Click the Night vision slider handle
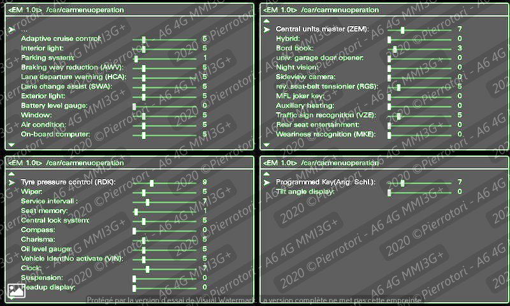Viewport: 510px width, 306px height. (389, 68)
